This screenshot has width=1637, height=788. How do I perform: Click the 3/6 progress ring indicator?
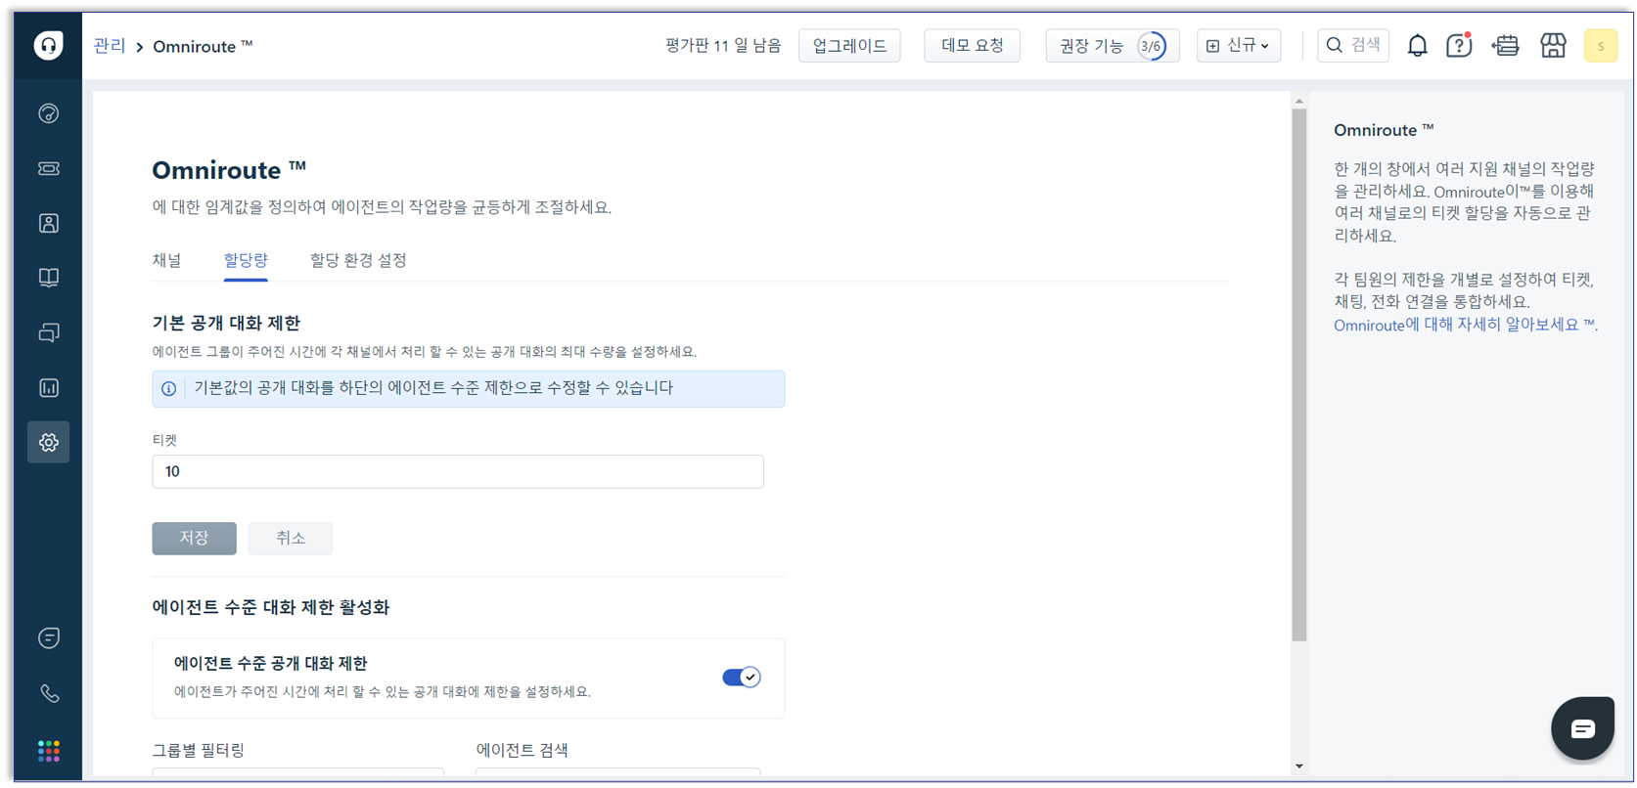(x=1151, y=45)
